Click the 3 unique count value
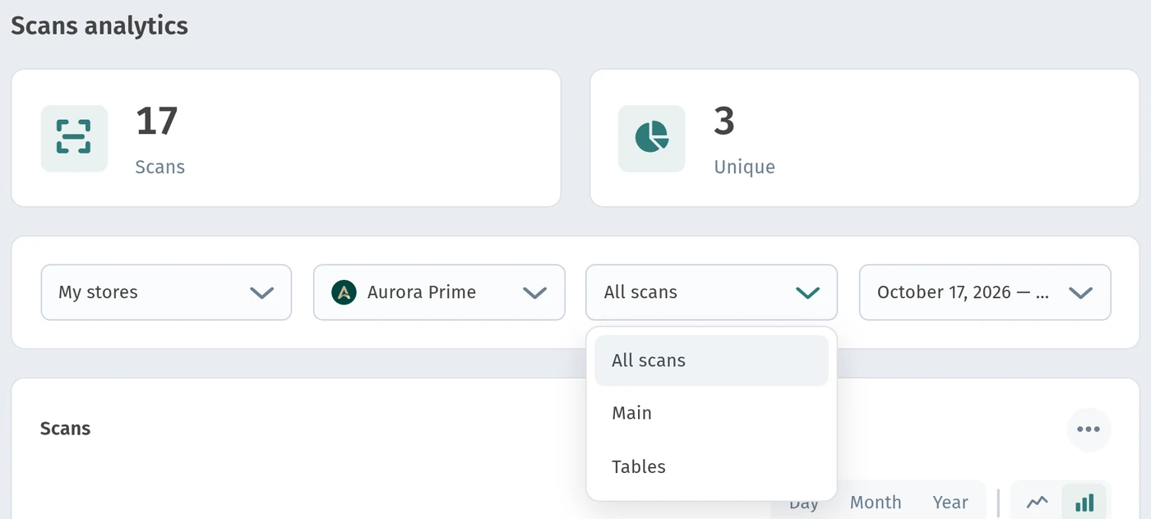Image resolution: width=1151 pixels, height=519 pixels. (724, 121)
